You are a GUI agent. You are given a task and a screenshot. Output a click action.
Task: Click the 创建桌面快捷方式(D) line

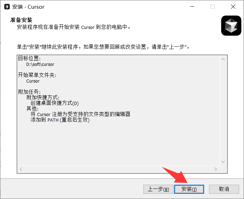[55, 103]
